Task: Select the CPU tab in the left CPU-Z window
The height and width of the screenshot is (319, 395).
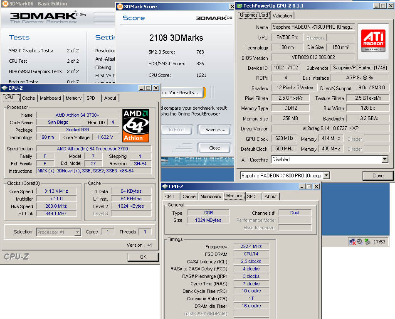Action: 11,97
